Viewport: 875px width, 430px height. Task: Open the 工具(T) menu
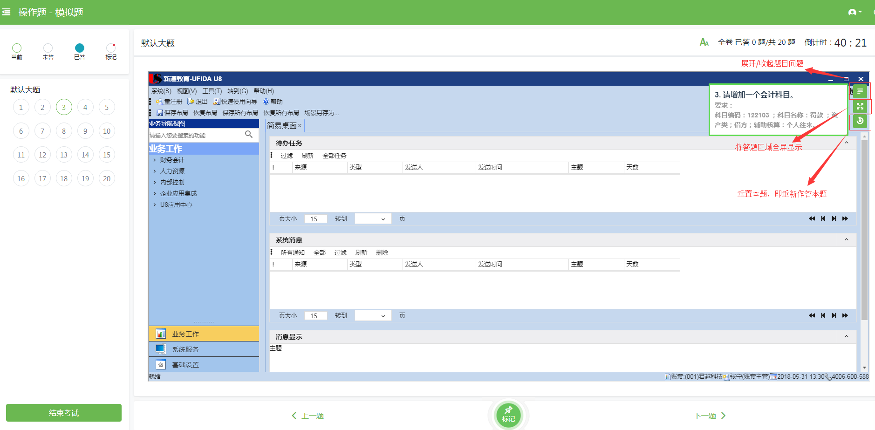point(212,91)
